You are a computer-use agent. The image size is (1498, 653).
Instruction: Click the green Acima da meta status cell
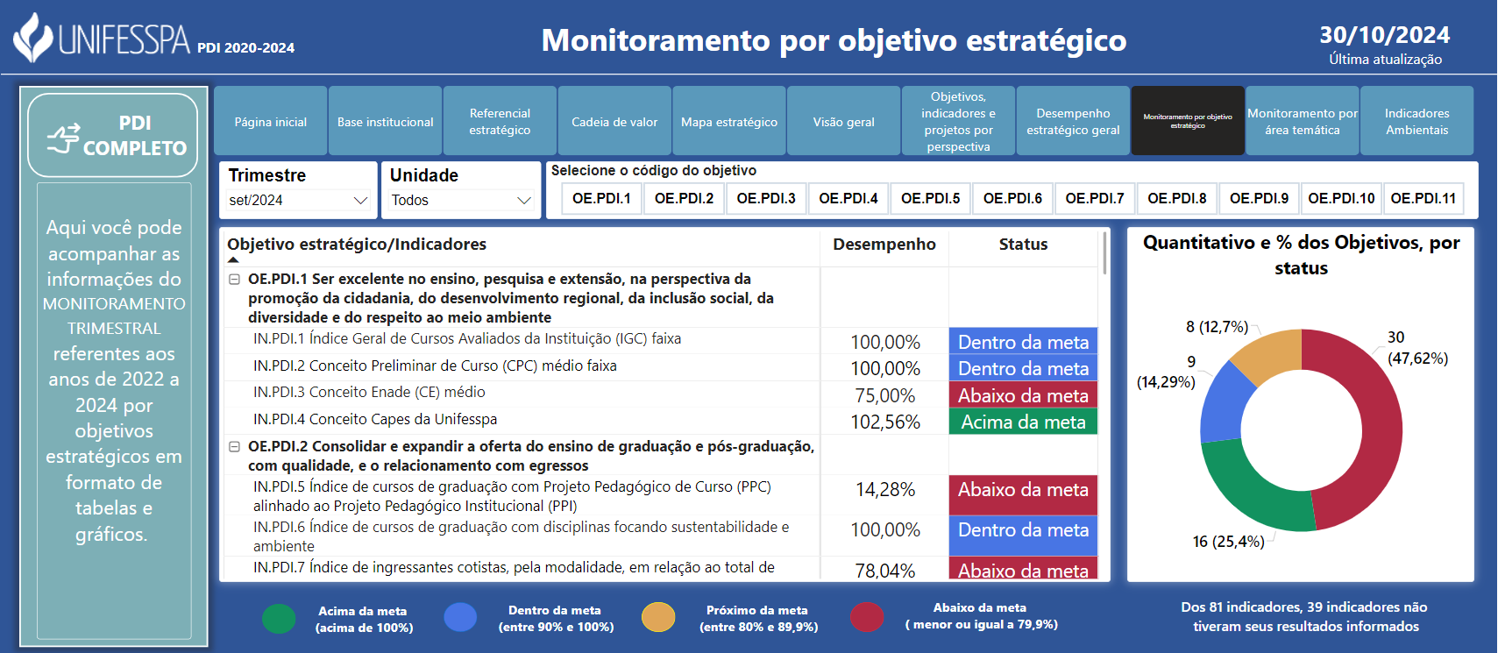tap(1023, 422)
